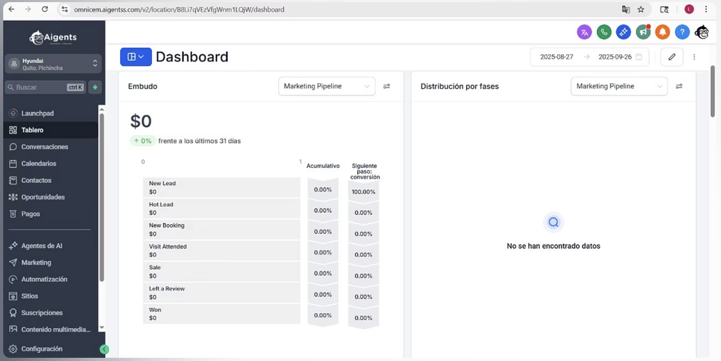Switch to Oportunidades in the sidebar
Screen dimensions: 721x361
coord(42,197)
